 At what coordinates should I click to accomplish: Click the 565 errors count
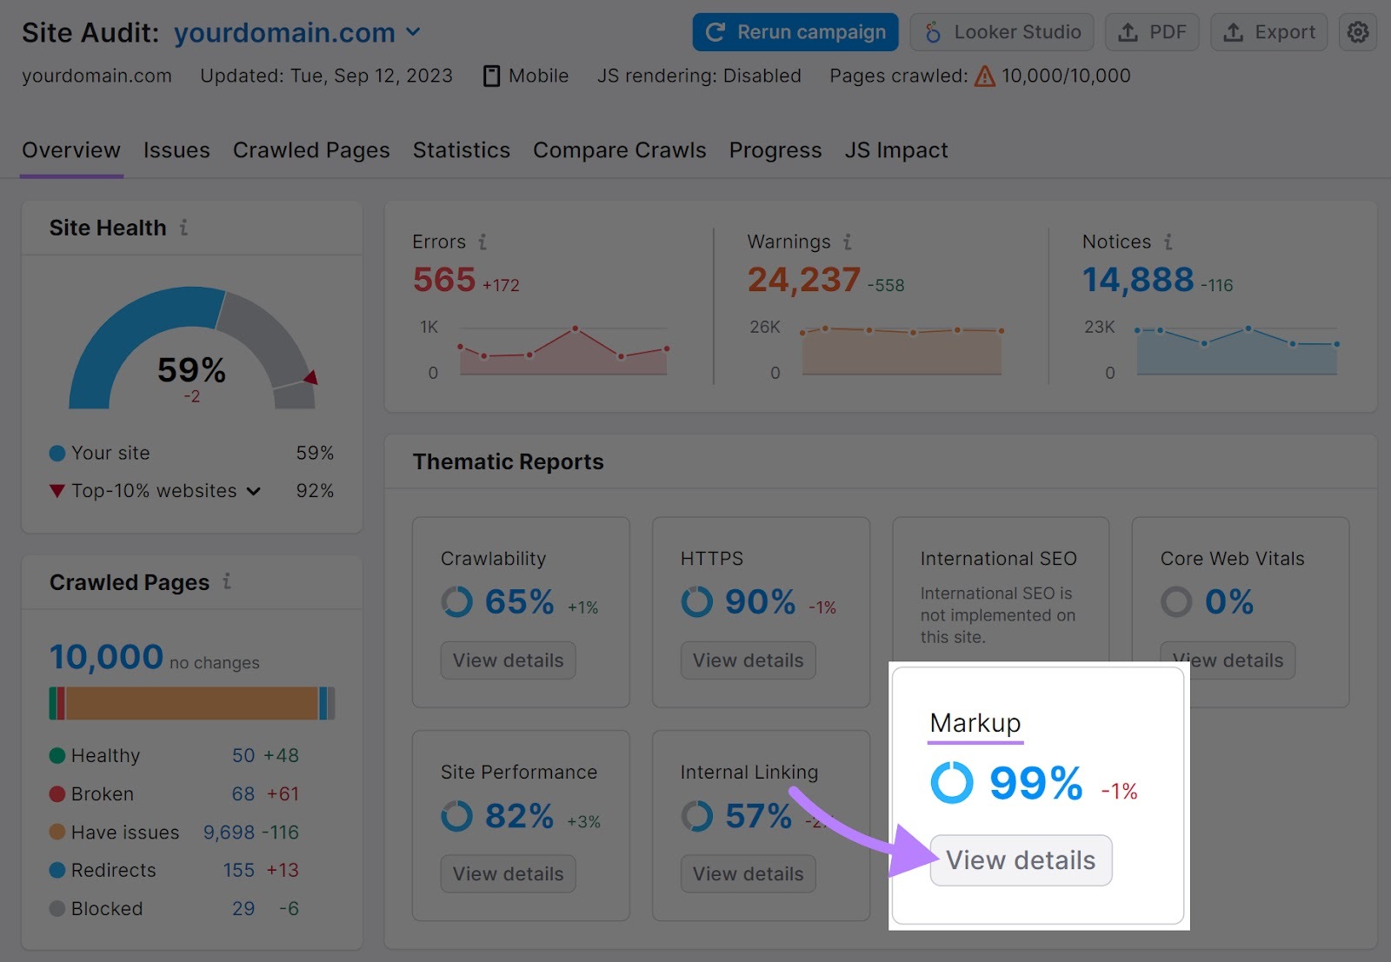coord(444,280)
